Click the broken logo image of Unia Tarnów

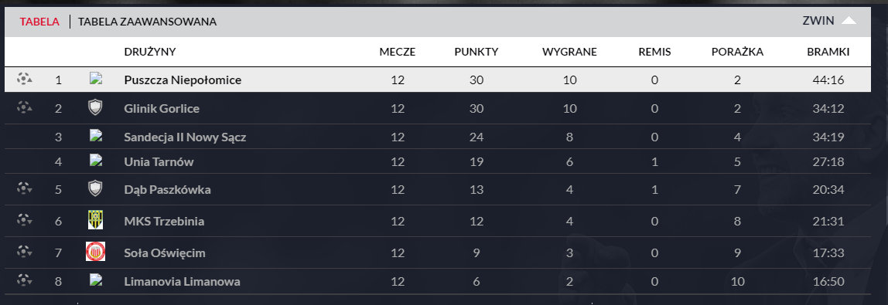pos(95,161)
